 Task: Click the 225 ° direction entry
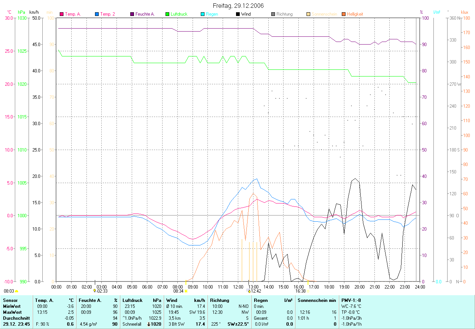[x=217, y=324]
